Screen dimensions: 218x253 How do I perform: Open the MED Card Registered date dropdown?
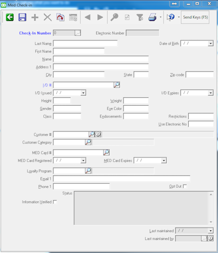click(x=83, y=160)
